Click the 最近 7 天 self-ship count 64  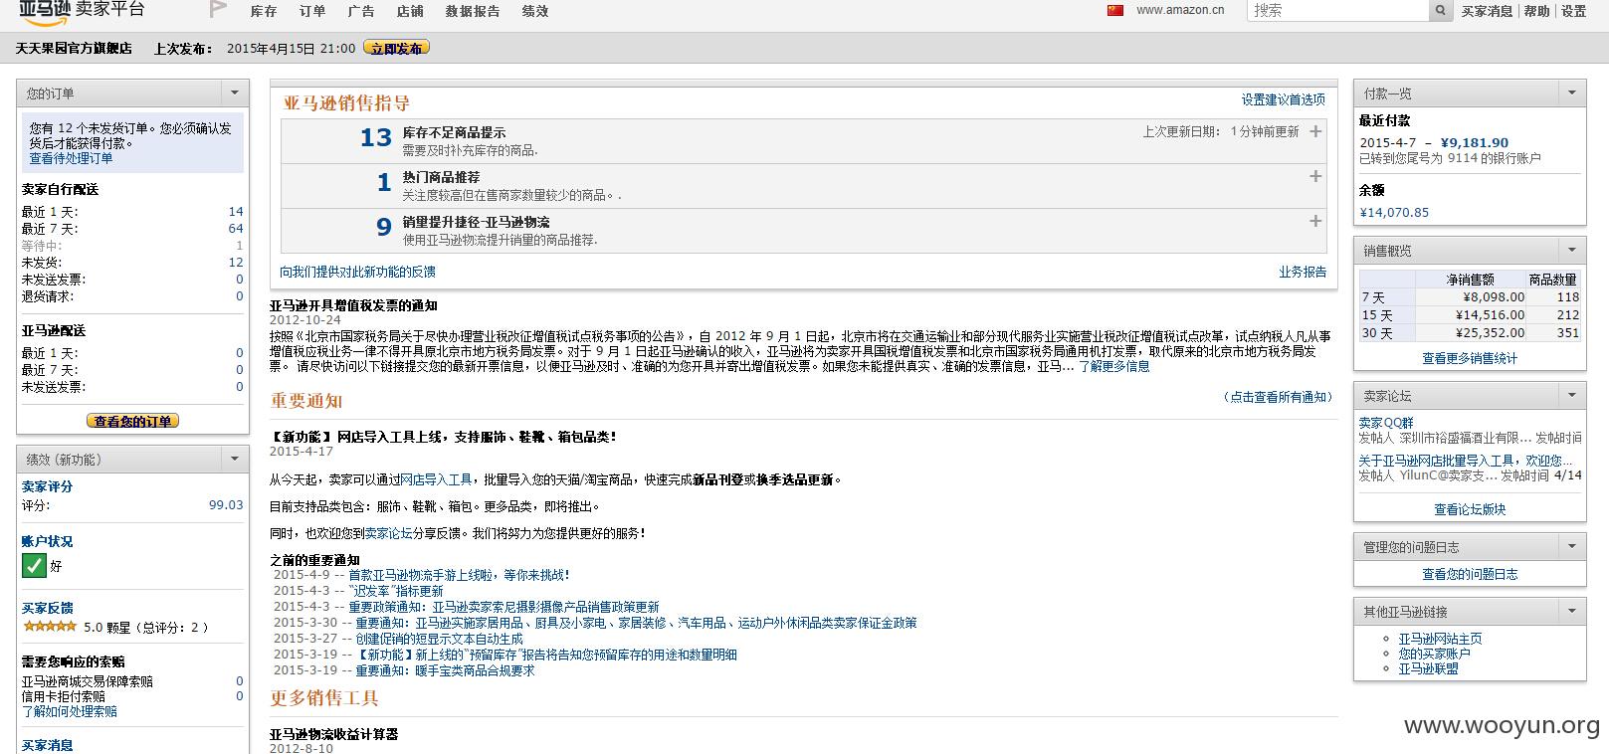[x=236, y=229]
